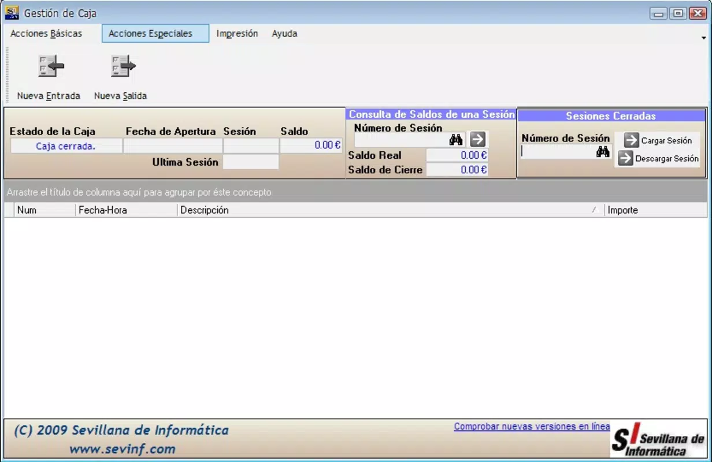
Task: Open the Ayuda menu
Action: click(x=284, y=33)
